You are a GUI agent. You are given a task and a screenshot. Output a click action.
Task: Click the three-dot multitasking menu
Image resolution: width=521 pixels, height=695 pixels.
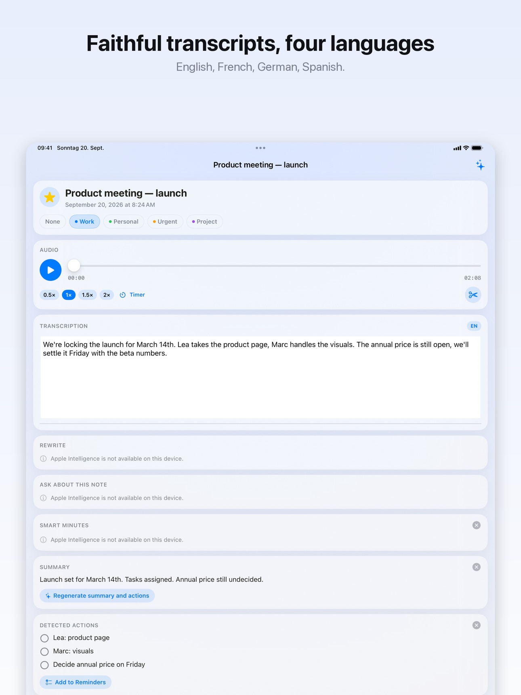pyautogui.click(x=260, y=148)
